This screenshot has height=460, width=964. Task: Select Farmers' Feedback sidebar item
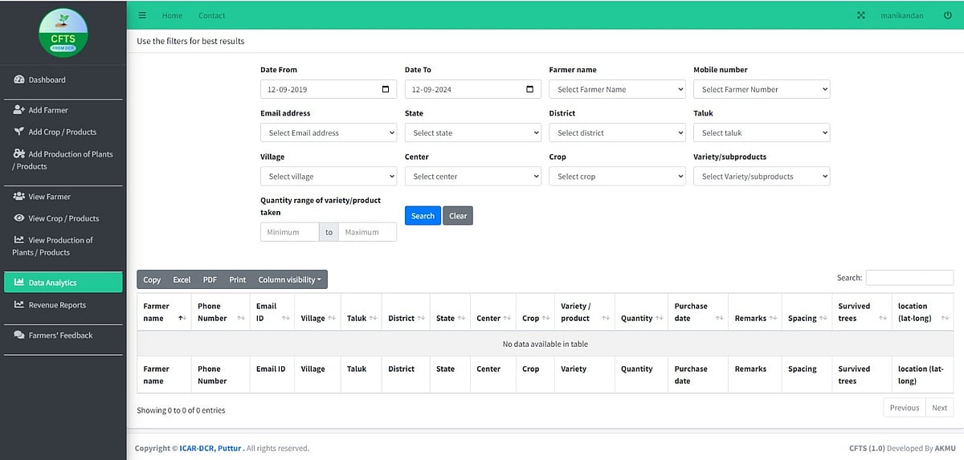click(60, 336)
